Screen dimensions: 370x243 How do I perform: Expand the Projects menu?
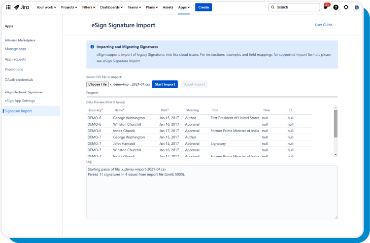[x=69, y=7]
